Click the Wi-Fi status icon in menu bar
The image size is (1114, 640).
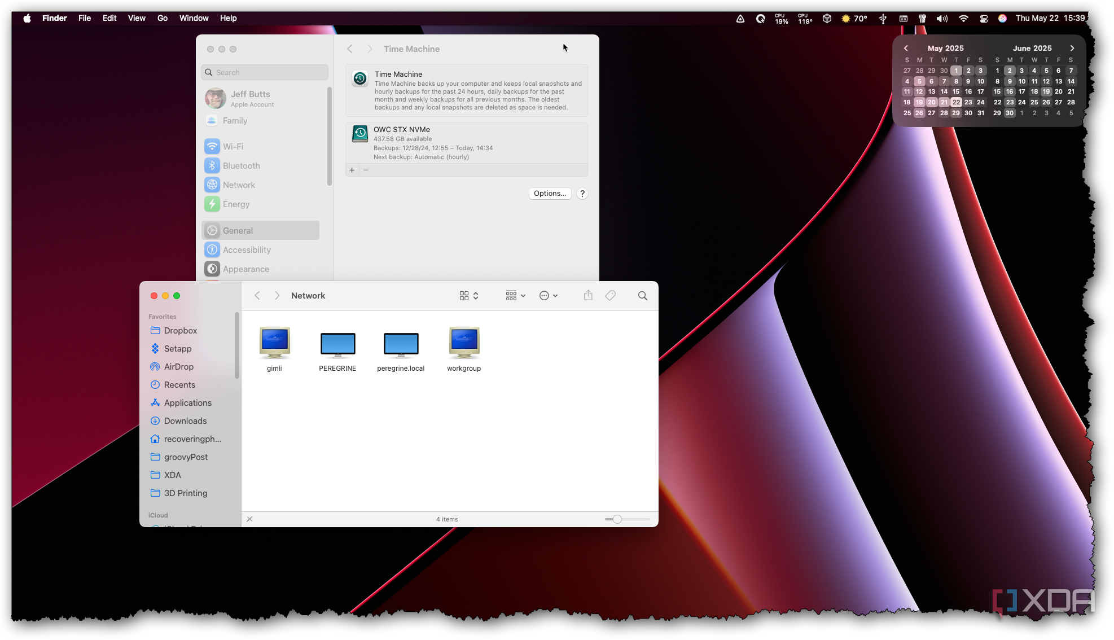pyautogui.click(x=963, y=18)
